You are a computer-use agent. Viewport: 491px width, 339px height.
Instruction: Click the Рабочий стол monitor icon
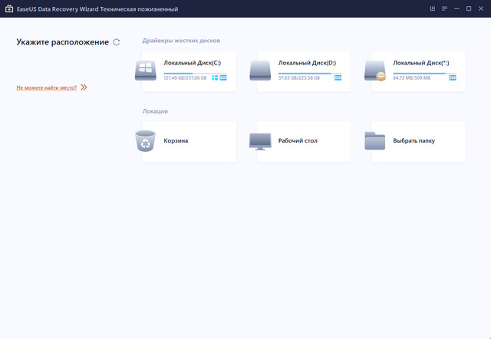click(x=261, y=141)
